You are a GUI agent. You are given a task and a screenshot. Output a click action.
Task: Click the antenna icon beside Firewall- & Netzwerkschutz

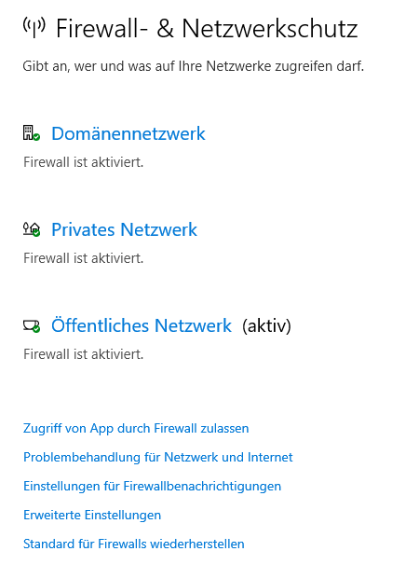coord(34,28)
